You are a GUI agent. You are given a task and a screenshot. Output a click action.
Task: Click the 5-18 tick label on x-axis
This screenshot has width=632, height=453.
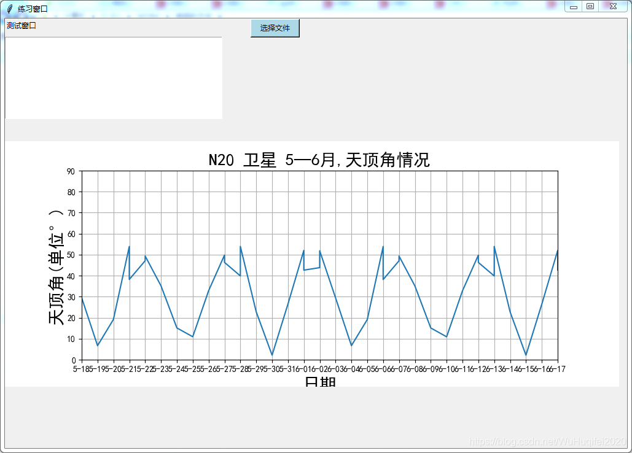(x=83, y=365)
